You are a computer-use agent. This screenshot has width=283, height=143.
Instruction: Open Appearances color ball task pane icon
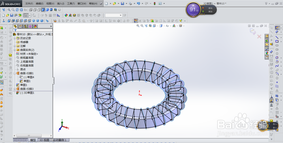pyautogui.click(x=267, y=53)
